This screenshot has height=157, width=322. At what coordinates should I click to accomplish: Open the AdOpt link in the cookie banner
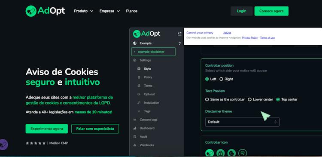[227, 33]
